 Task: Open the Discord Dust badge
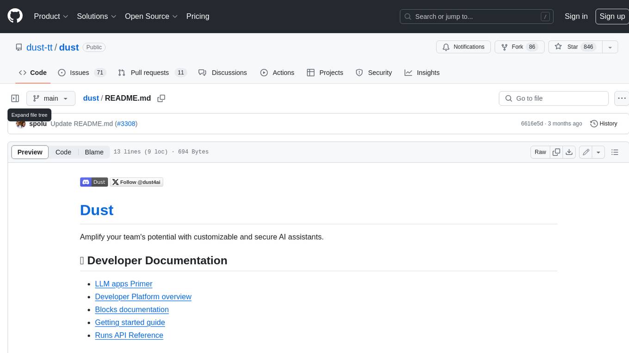[x=94, y=182]
